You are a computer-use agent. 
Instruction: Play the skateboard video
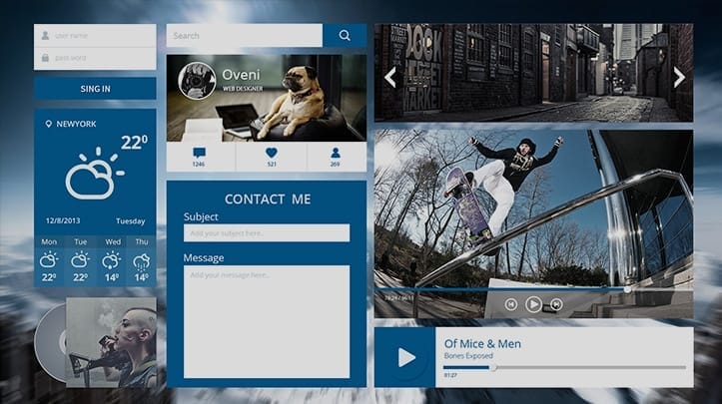533,304
